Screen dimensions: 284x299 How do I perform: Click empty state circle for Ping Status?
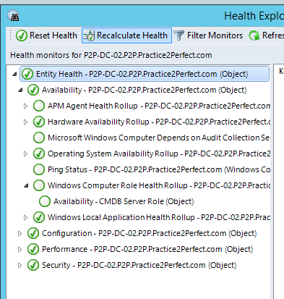[39, 169]
